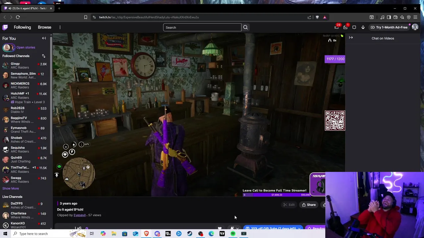This screenshot has height=238, width=424.
Task: Open NICKMERCS channel in sidebar
Action: coord(26,85)
